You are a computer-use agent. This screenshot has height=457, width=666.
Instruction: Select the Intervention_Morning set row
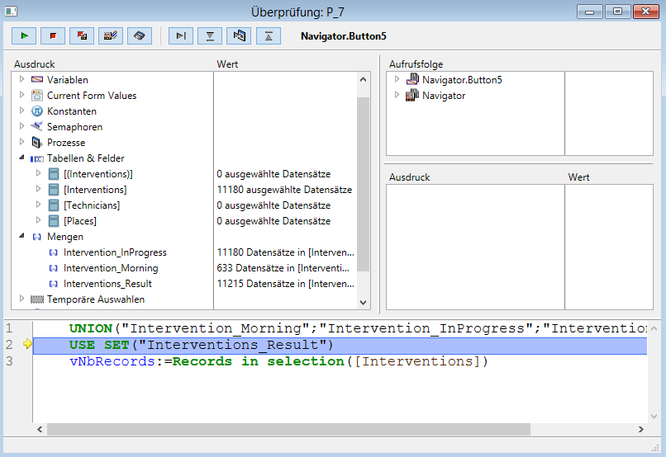click(110, 268)
